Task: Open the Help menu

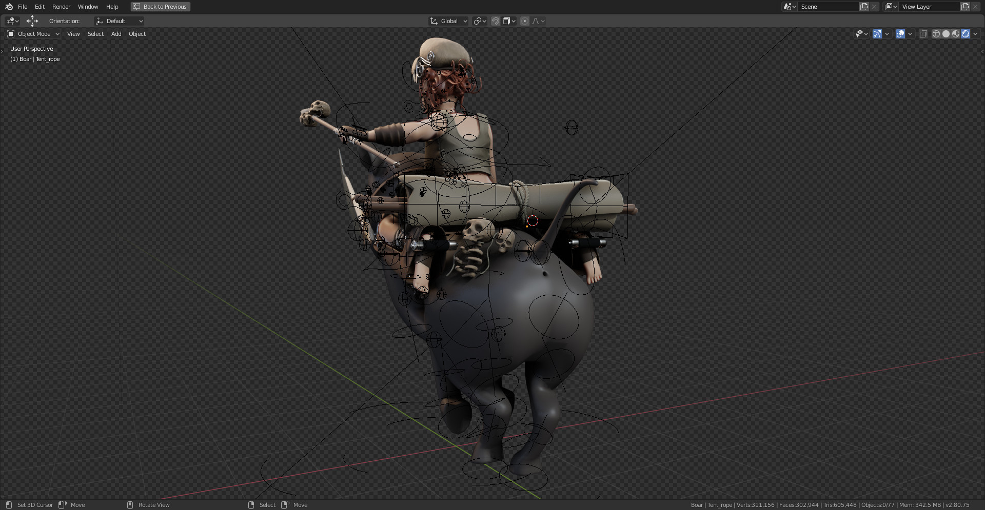Action: click(112, 7)
